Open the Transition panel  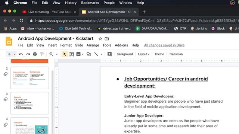(176, 54)
